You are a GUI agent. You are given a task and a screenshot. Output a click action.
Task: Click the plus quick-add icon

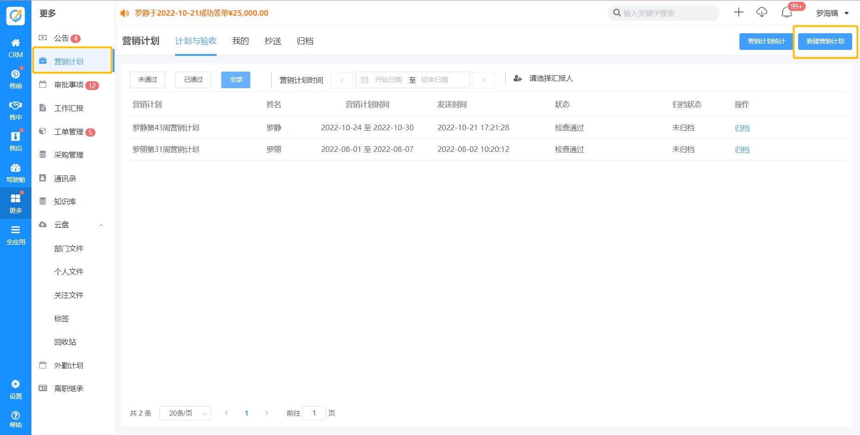tap(739, 12)
